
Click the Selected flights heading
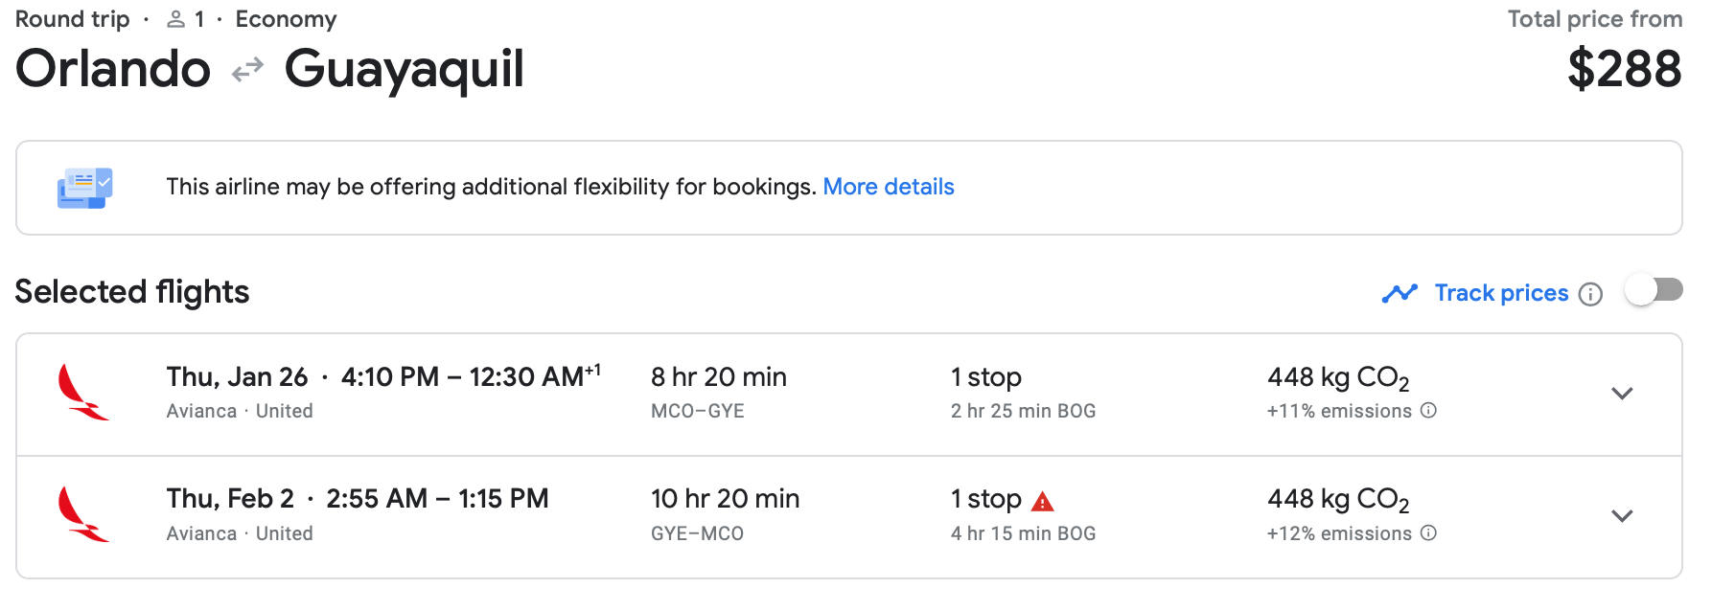[x=132, y=292]
